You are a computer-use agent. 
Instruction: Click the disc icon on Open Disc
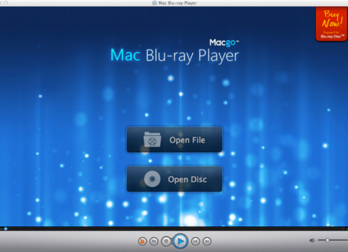click(152, 180)
